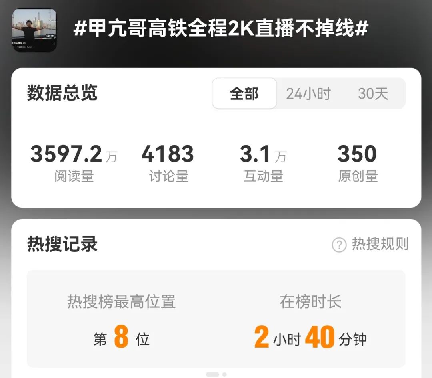Tap the 4183 讨论量 stat
The width and height of the screenshot is (432, 378).
168,163
